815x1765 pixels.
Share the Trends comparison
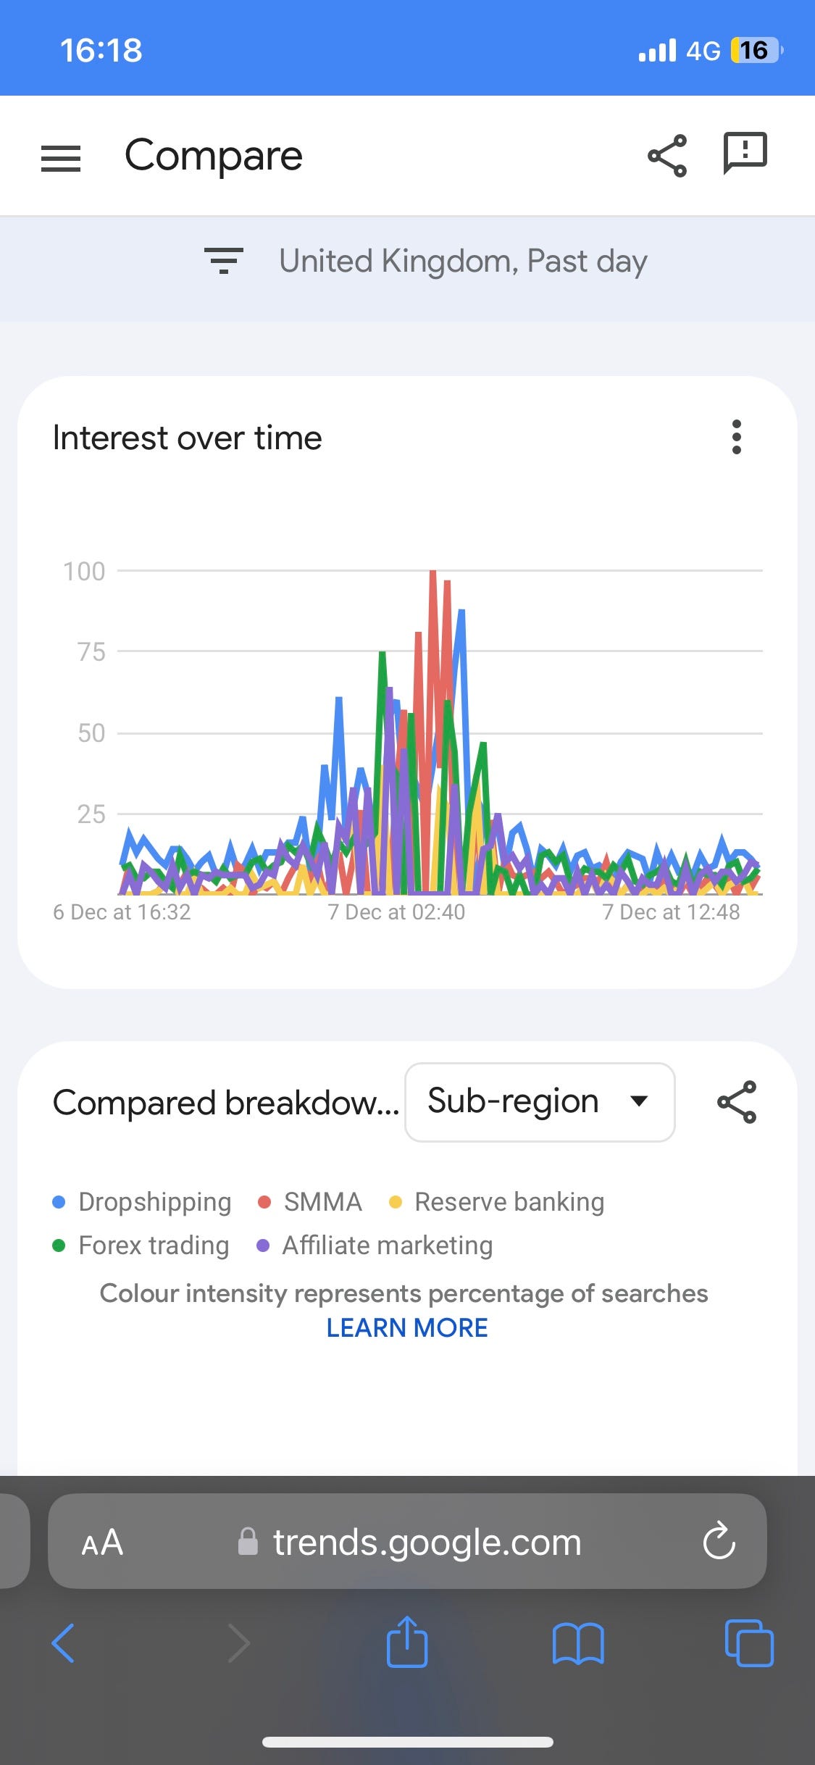coord(665,154)
